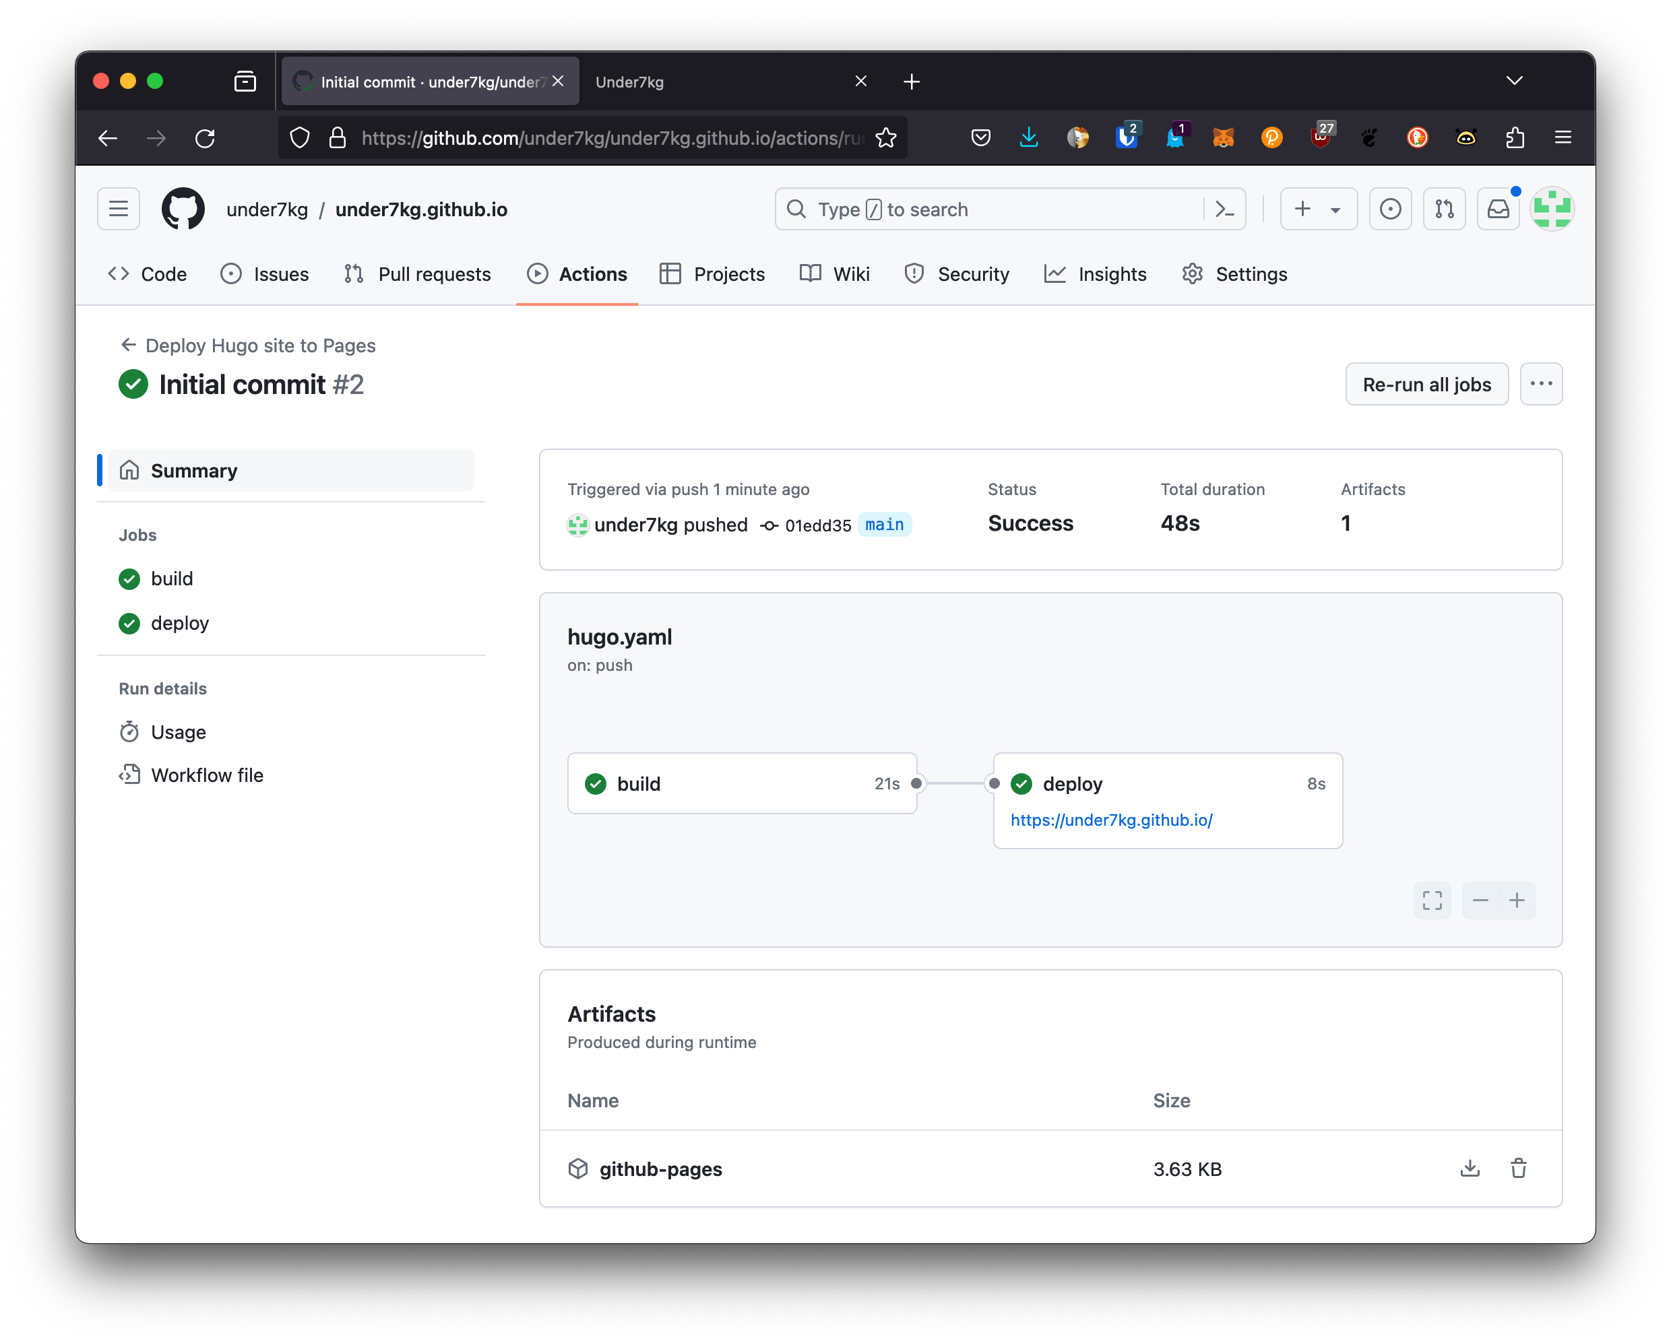Reload the page in browser
The width and height of the screenshot is (1671, 1343).
click(x=205, y=138)
